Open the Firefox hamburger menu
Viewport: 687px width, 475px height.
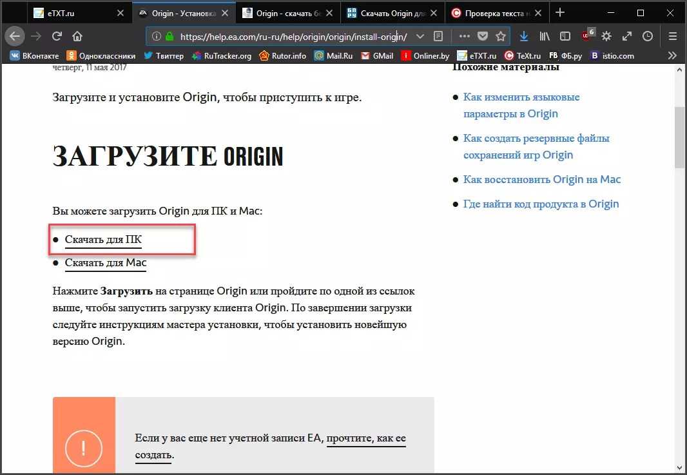coord(672,36)
